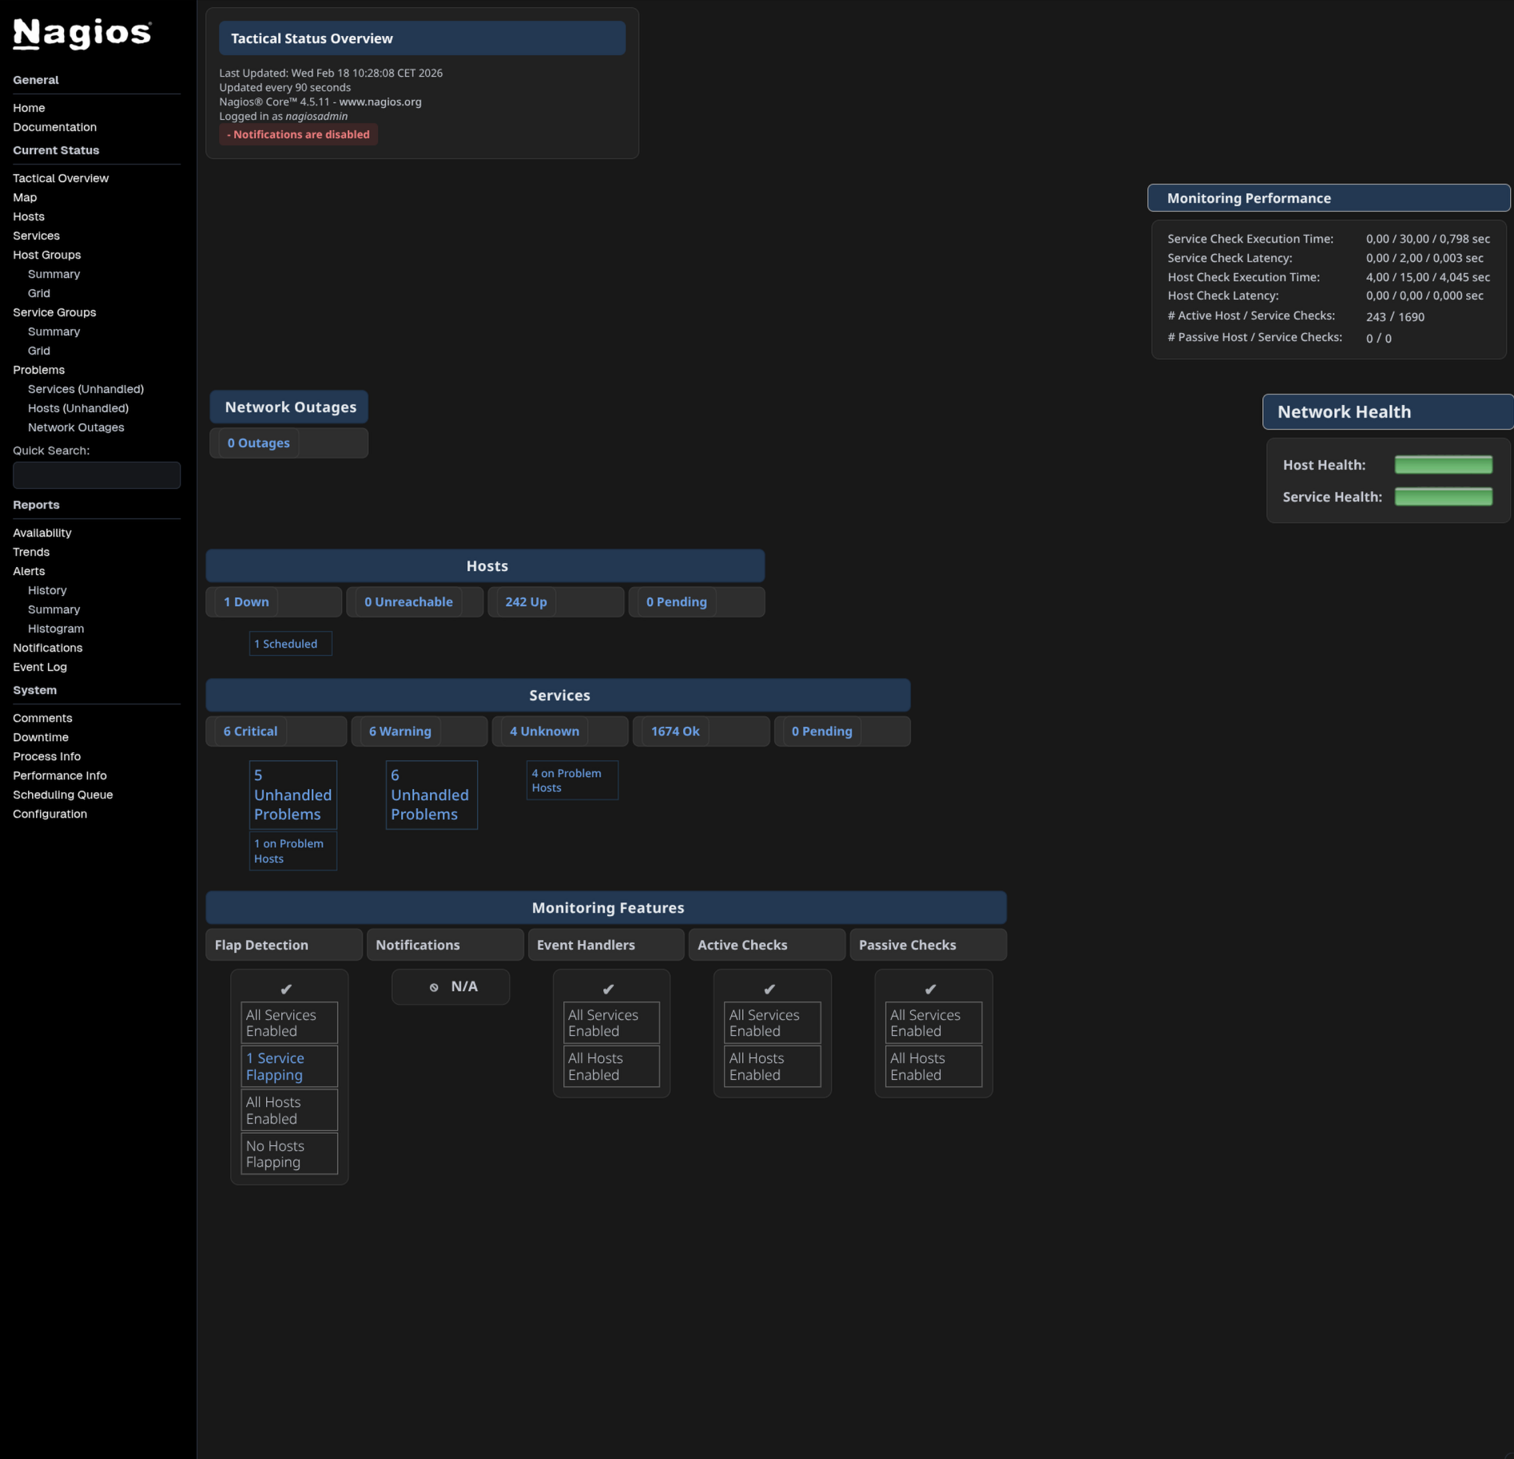Image resolution: width=1514 pixels, height=1459 pixels.
Task: View the 6 Critical services
Action: [x=250, y=731]
